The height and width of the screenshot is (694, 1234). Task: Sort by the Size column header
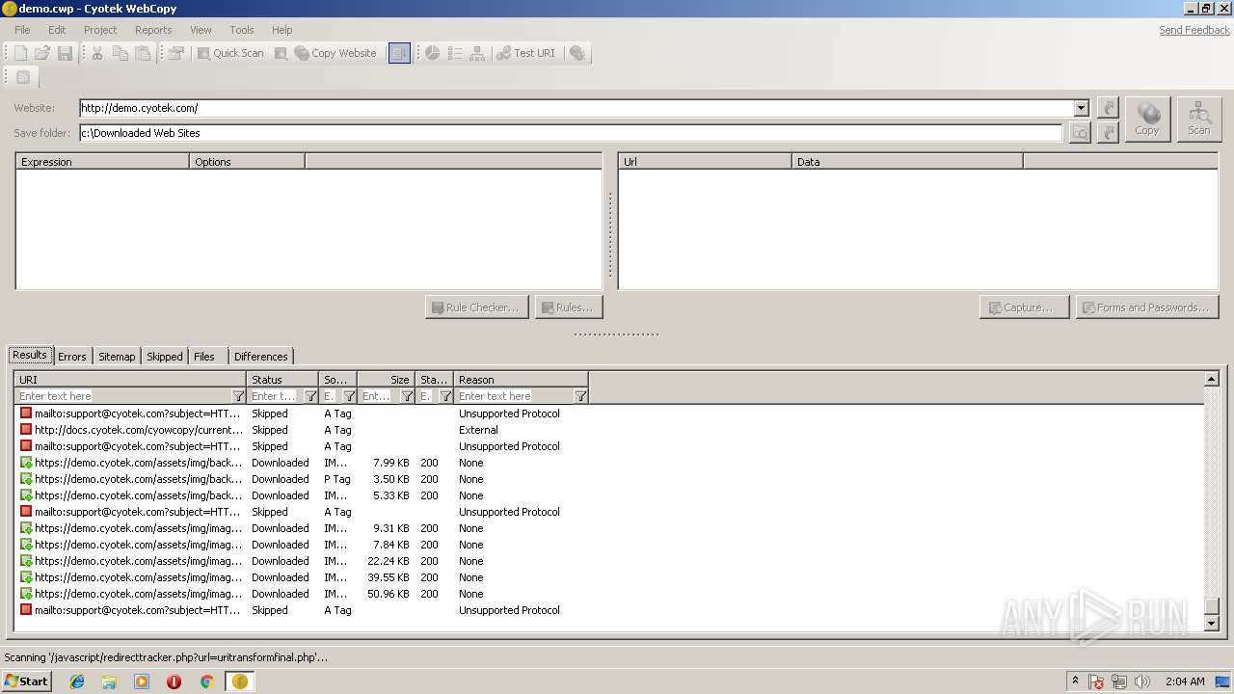[386, 380]
